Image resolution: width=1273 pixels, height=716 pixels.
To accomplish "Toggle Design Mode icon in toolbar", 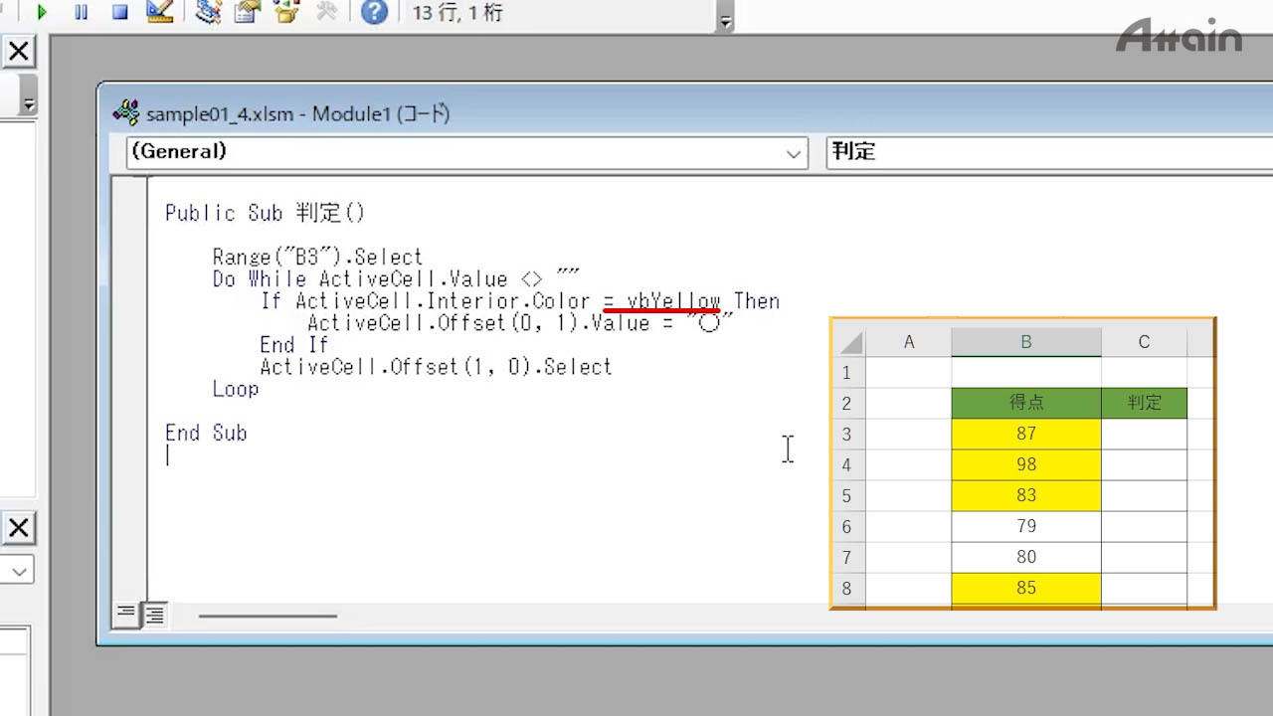I will 159,13.
